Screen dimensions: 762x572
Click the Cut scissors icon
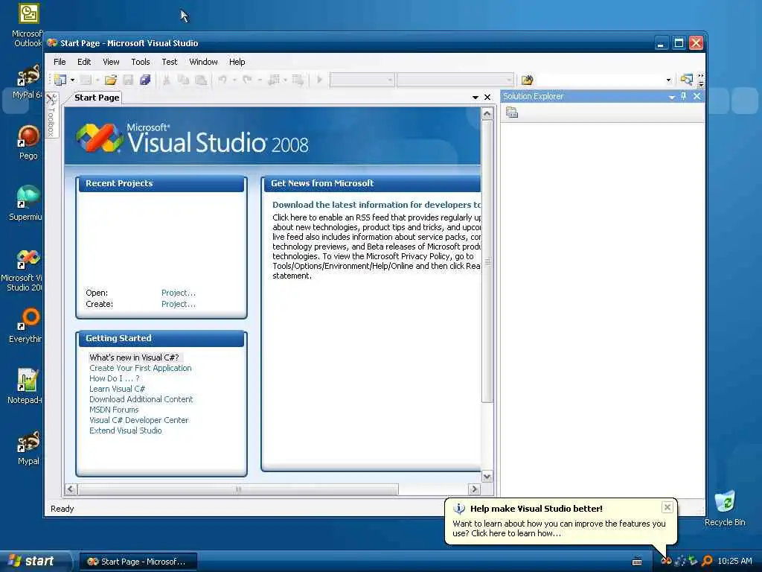point(166,80)
